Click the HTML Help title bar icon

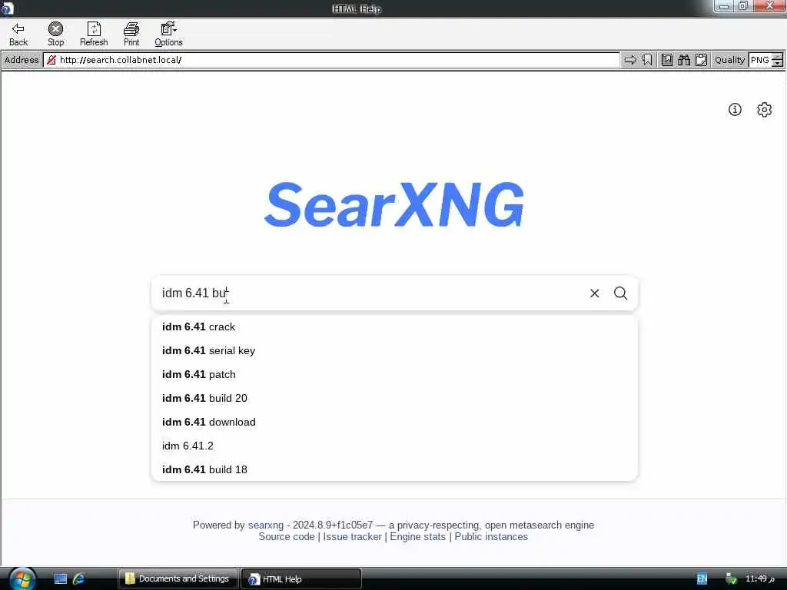[7, 8]
